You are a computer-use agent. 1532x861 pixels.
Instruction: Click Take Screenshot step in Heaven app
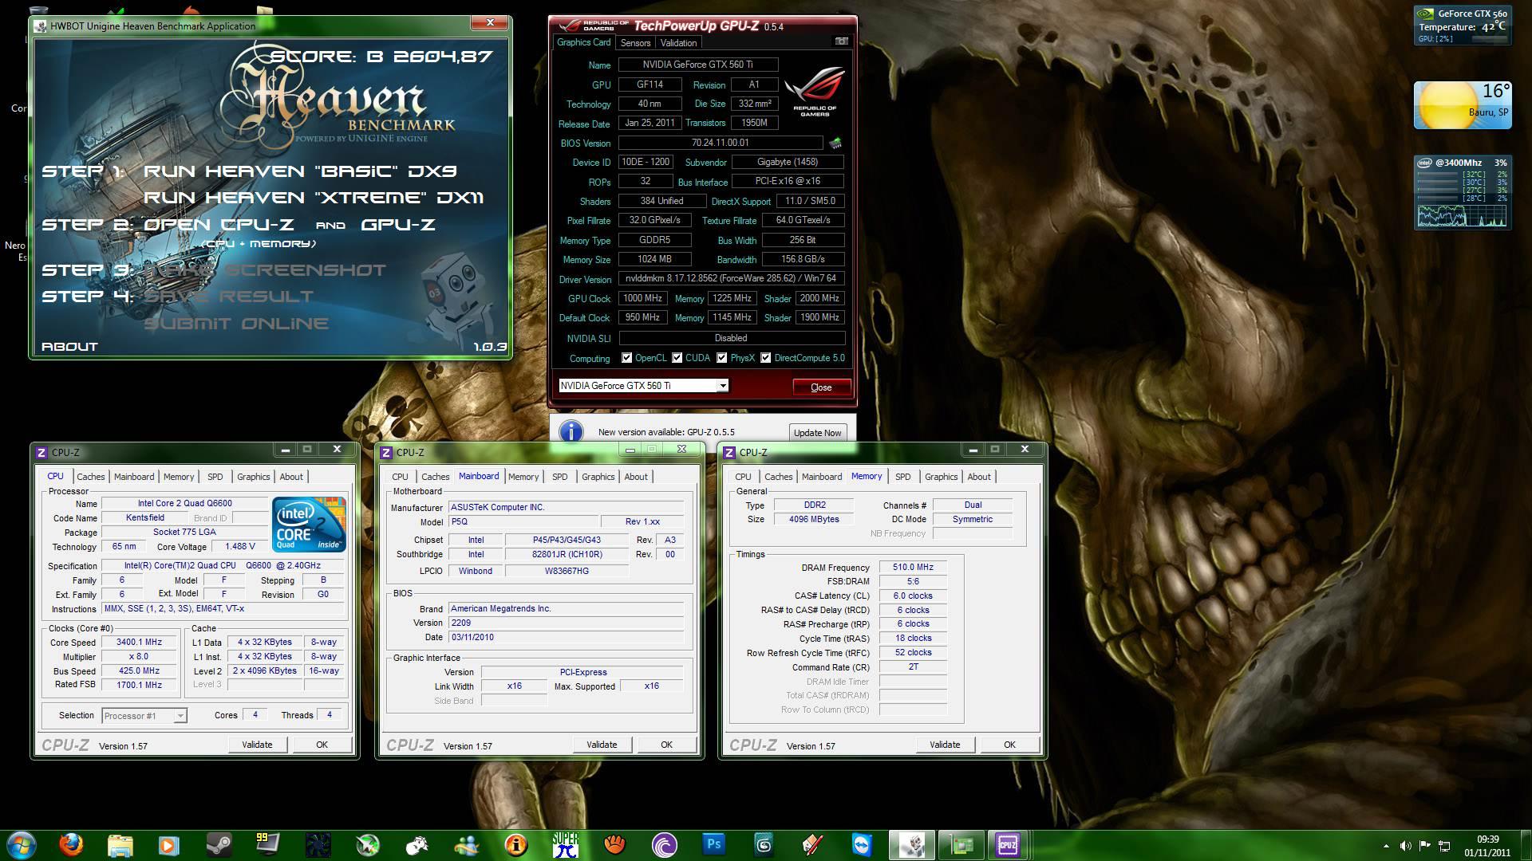tap(265, 270)
